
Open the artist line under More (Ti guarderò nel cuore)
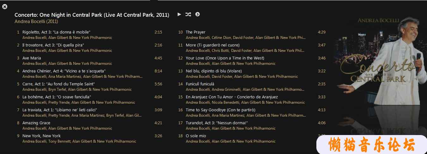point(245,51)
